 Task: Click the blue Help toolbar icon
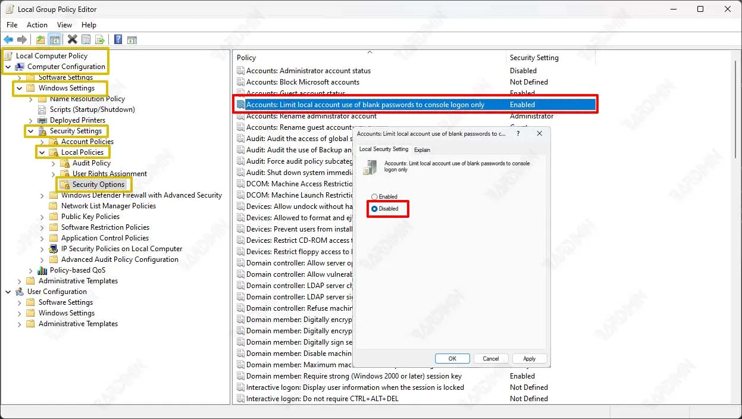point(118,40)
